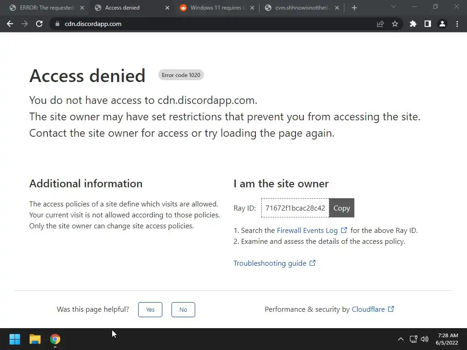Copy the Ray ID with Copy button

pos(342,208)
